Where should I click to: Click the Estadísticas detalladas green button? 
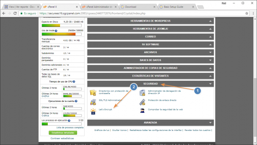[63, 133]
